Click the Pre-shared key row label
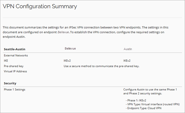 [13, 66]
